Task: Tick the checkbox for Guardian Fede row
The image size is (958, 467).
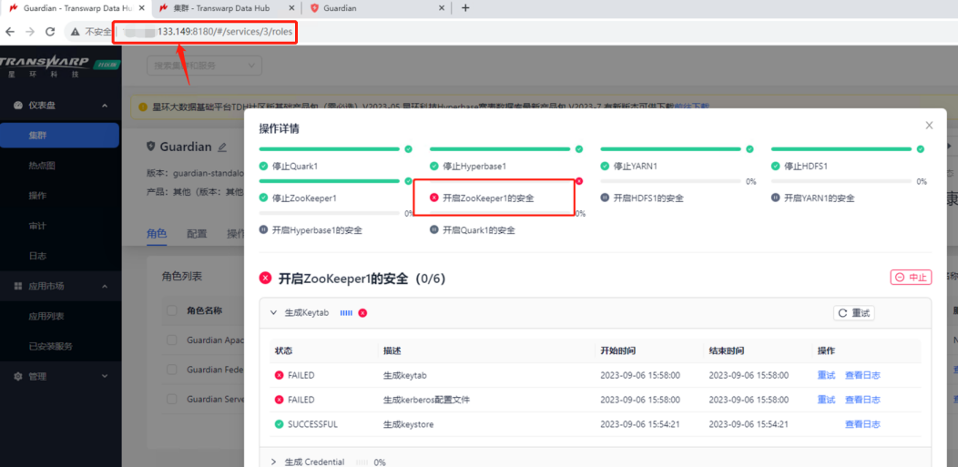Action: coord(172,370)
